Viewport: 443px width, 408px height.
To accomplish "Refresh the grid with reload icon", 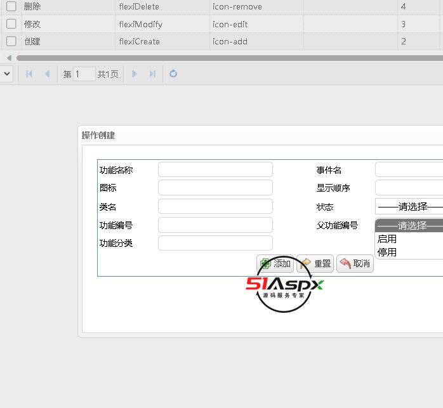I will point(173,74).
